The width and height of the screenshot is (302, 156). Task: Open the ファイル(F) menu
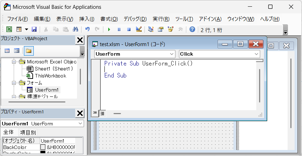18,19
